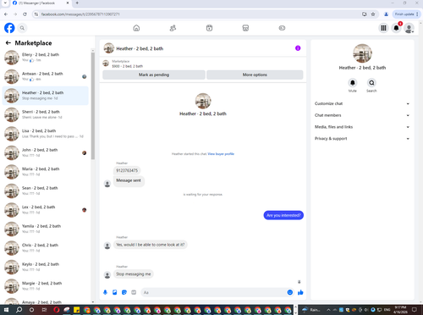
Task: Click the Finish update Chrome button
Action: coord(407,14)
